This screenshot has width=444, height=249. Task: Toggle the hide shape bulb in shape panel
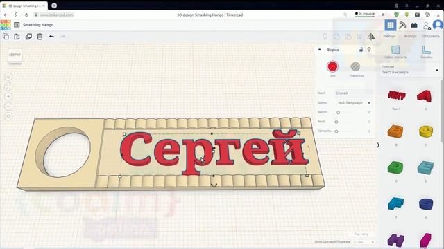click(x=369, y=49)
